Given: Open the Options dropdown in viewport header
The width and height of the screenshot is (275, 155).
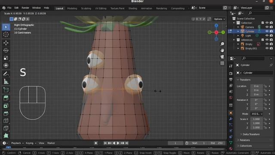Looking at the screenshot, I should (x=219, y=19).
